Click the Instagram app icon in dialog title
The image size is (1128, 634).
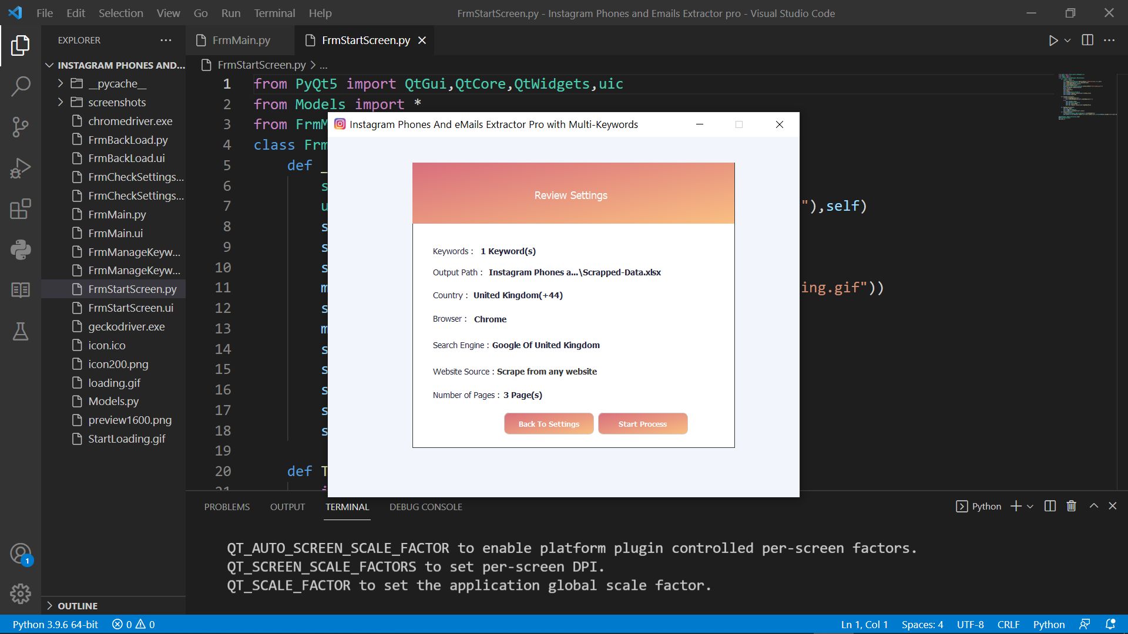click(340, 124)
